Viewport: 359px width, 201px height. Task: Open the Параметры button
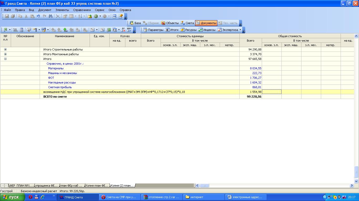coord(153,30)
